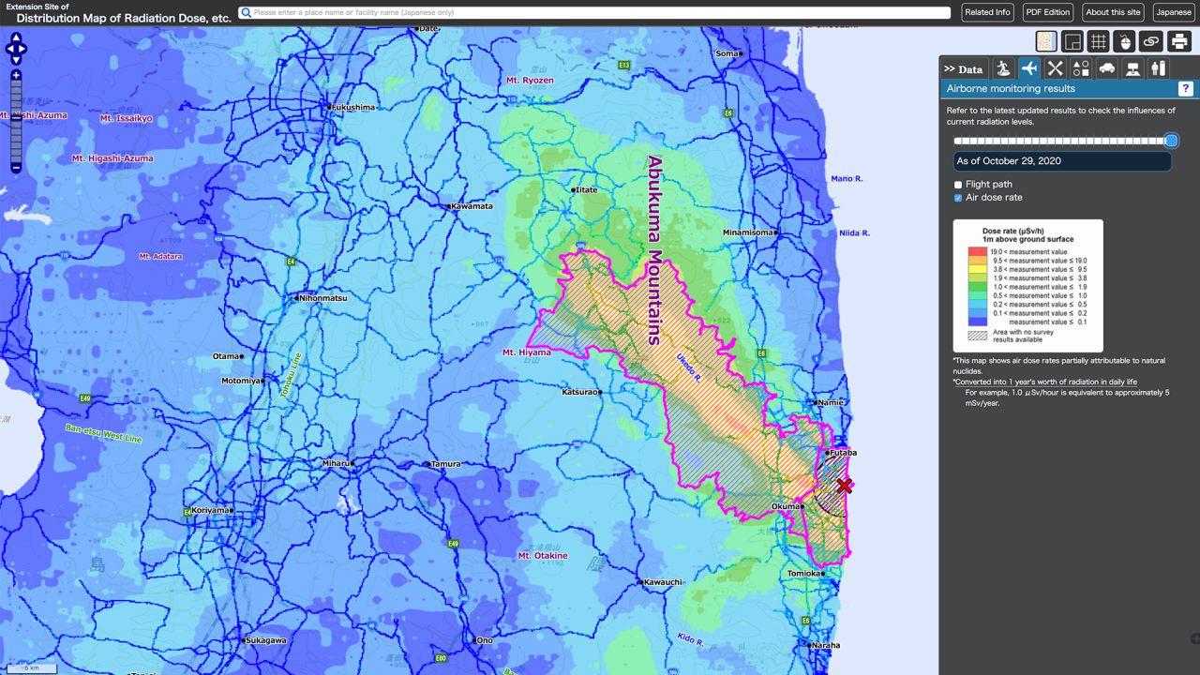Click the Naraha town label
Screen dimensions: 1200x675
pos(825,645)
